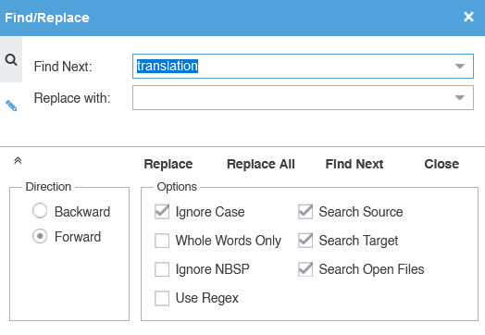This screenshot has width=485, height=335.
Task: Click the Replace button
Action: tap(168, 164)
